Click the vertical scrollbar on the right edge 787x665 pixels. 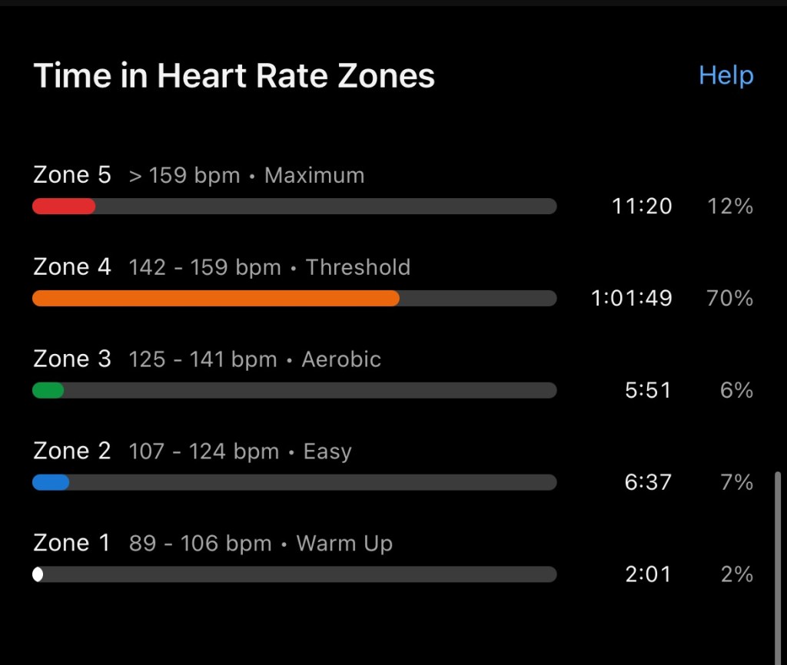(779, 568)
